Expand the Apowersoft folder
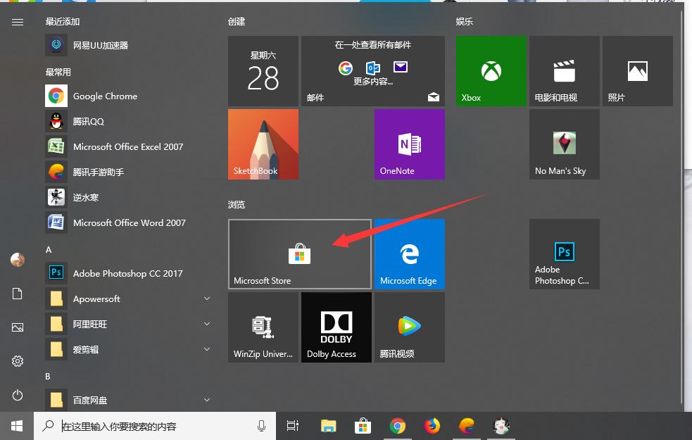The width and height of the screenshot is (692, 440). [96, 298]
